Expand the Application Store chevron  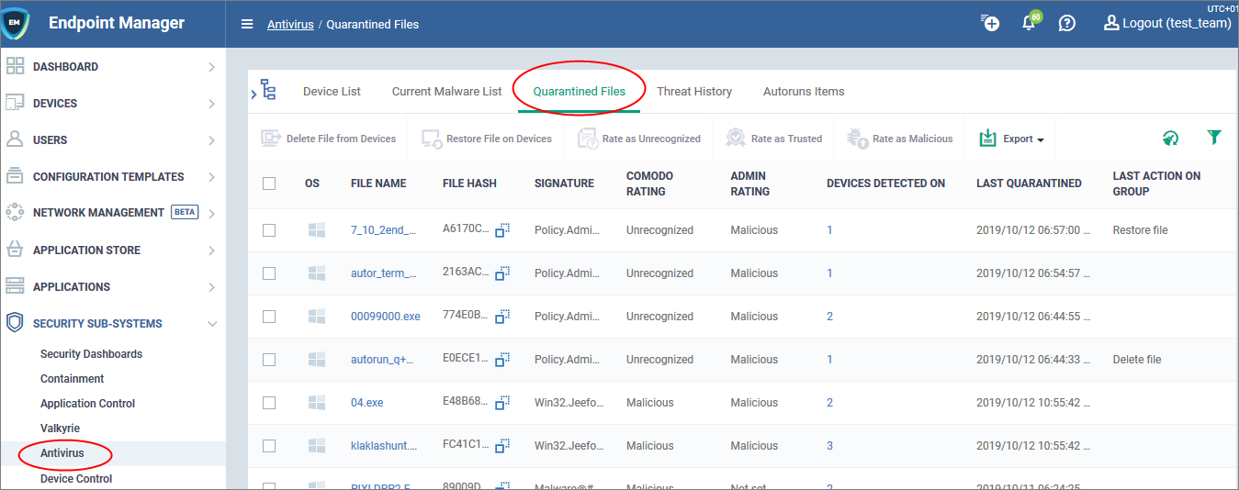click(x=211, y=251)
